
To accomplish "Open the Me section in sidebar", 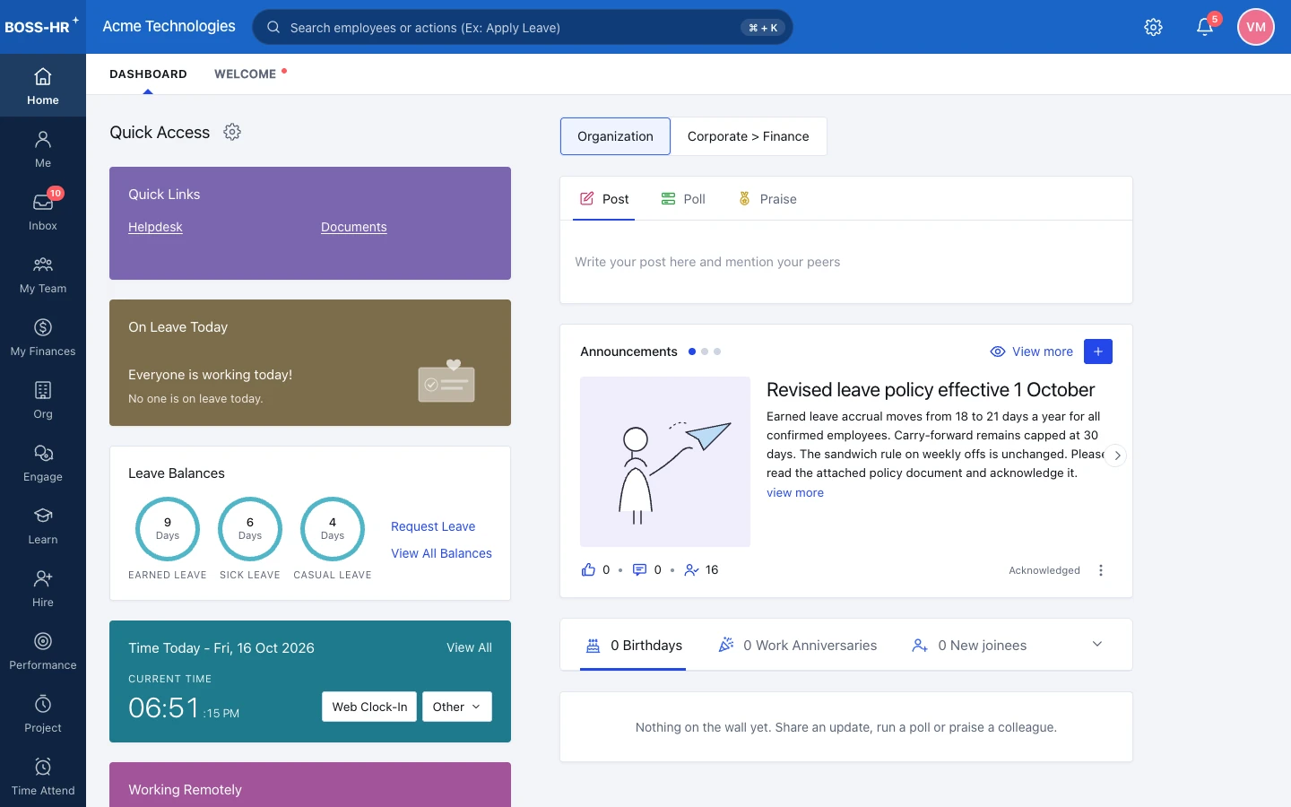I will pos(43,149).
